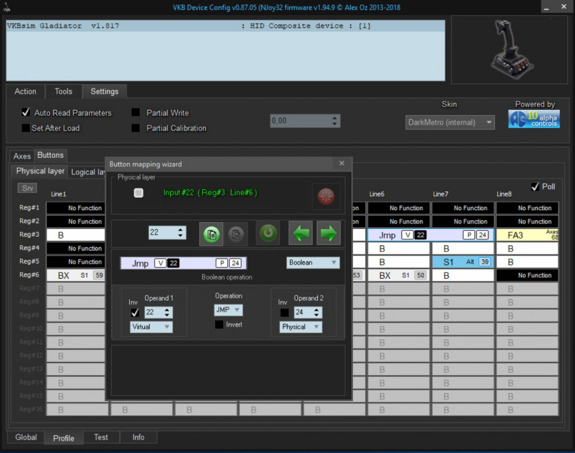Open the Test tab at bottom

(101, 437)
